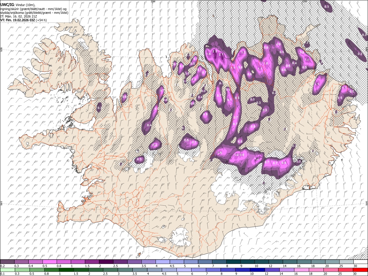
Task: Click the 2.3 precipitation value on the map
Action: [x=214, y=51]
